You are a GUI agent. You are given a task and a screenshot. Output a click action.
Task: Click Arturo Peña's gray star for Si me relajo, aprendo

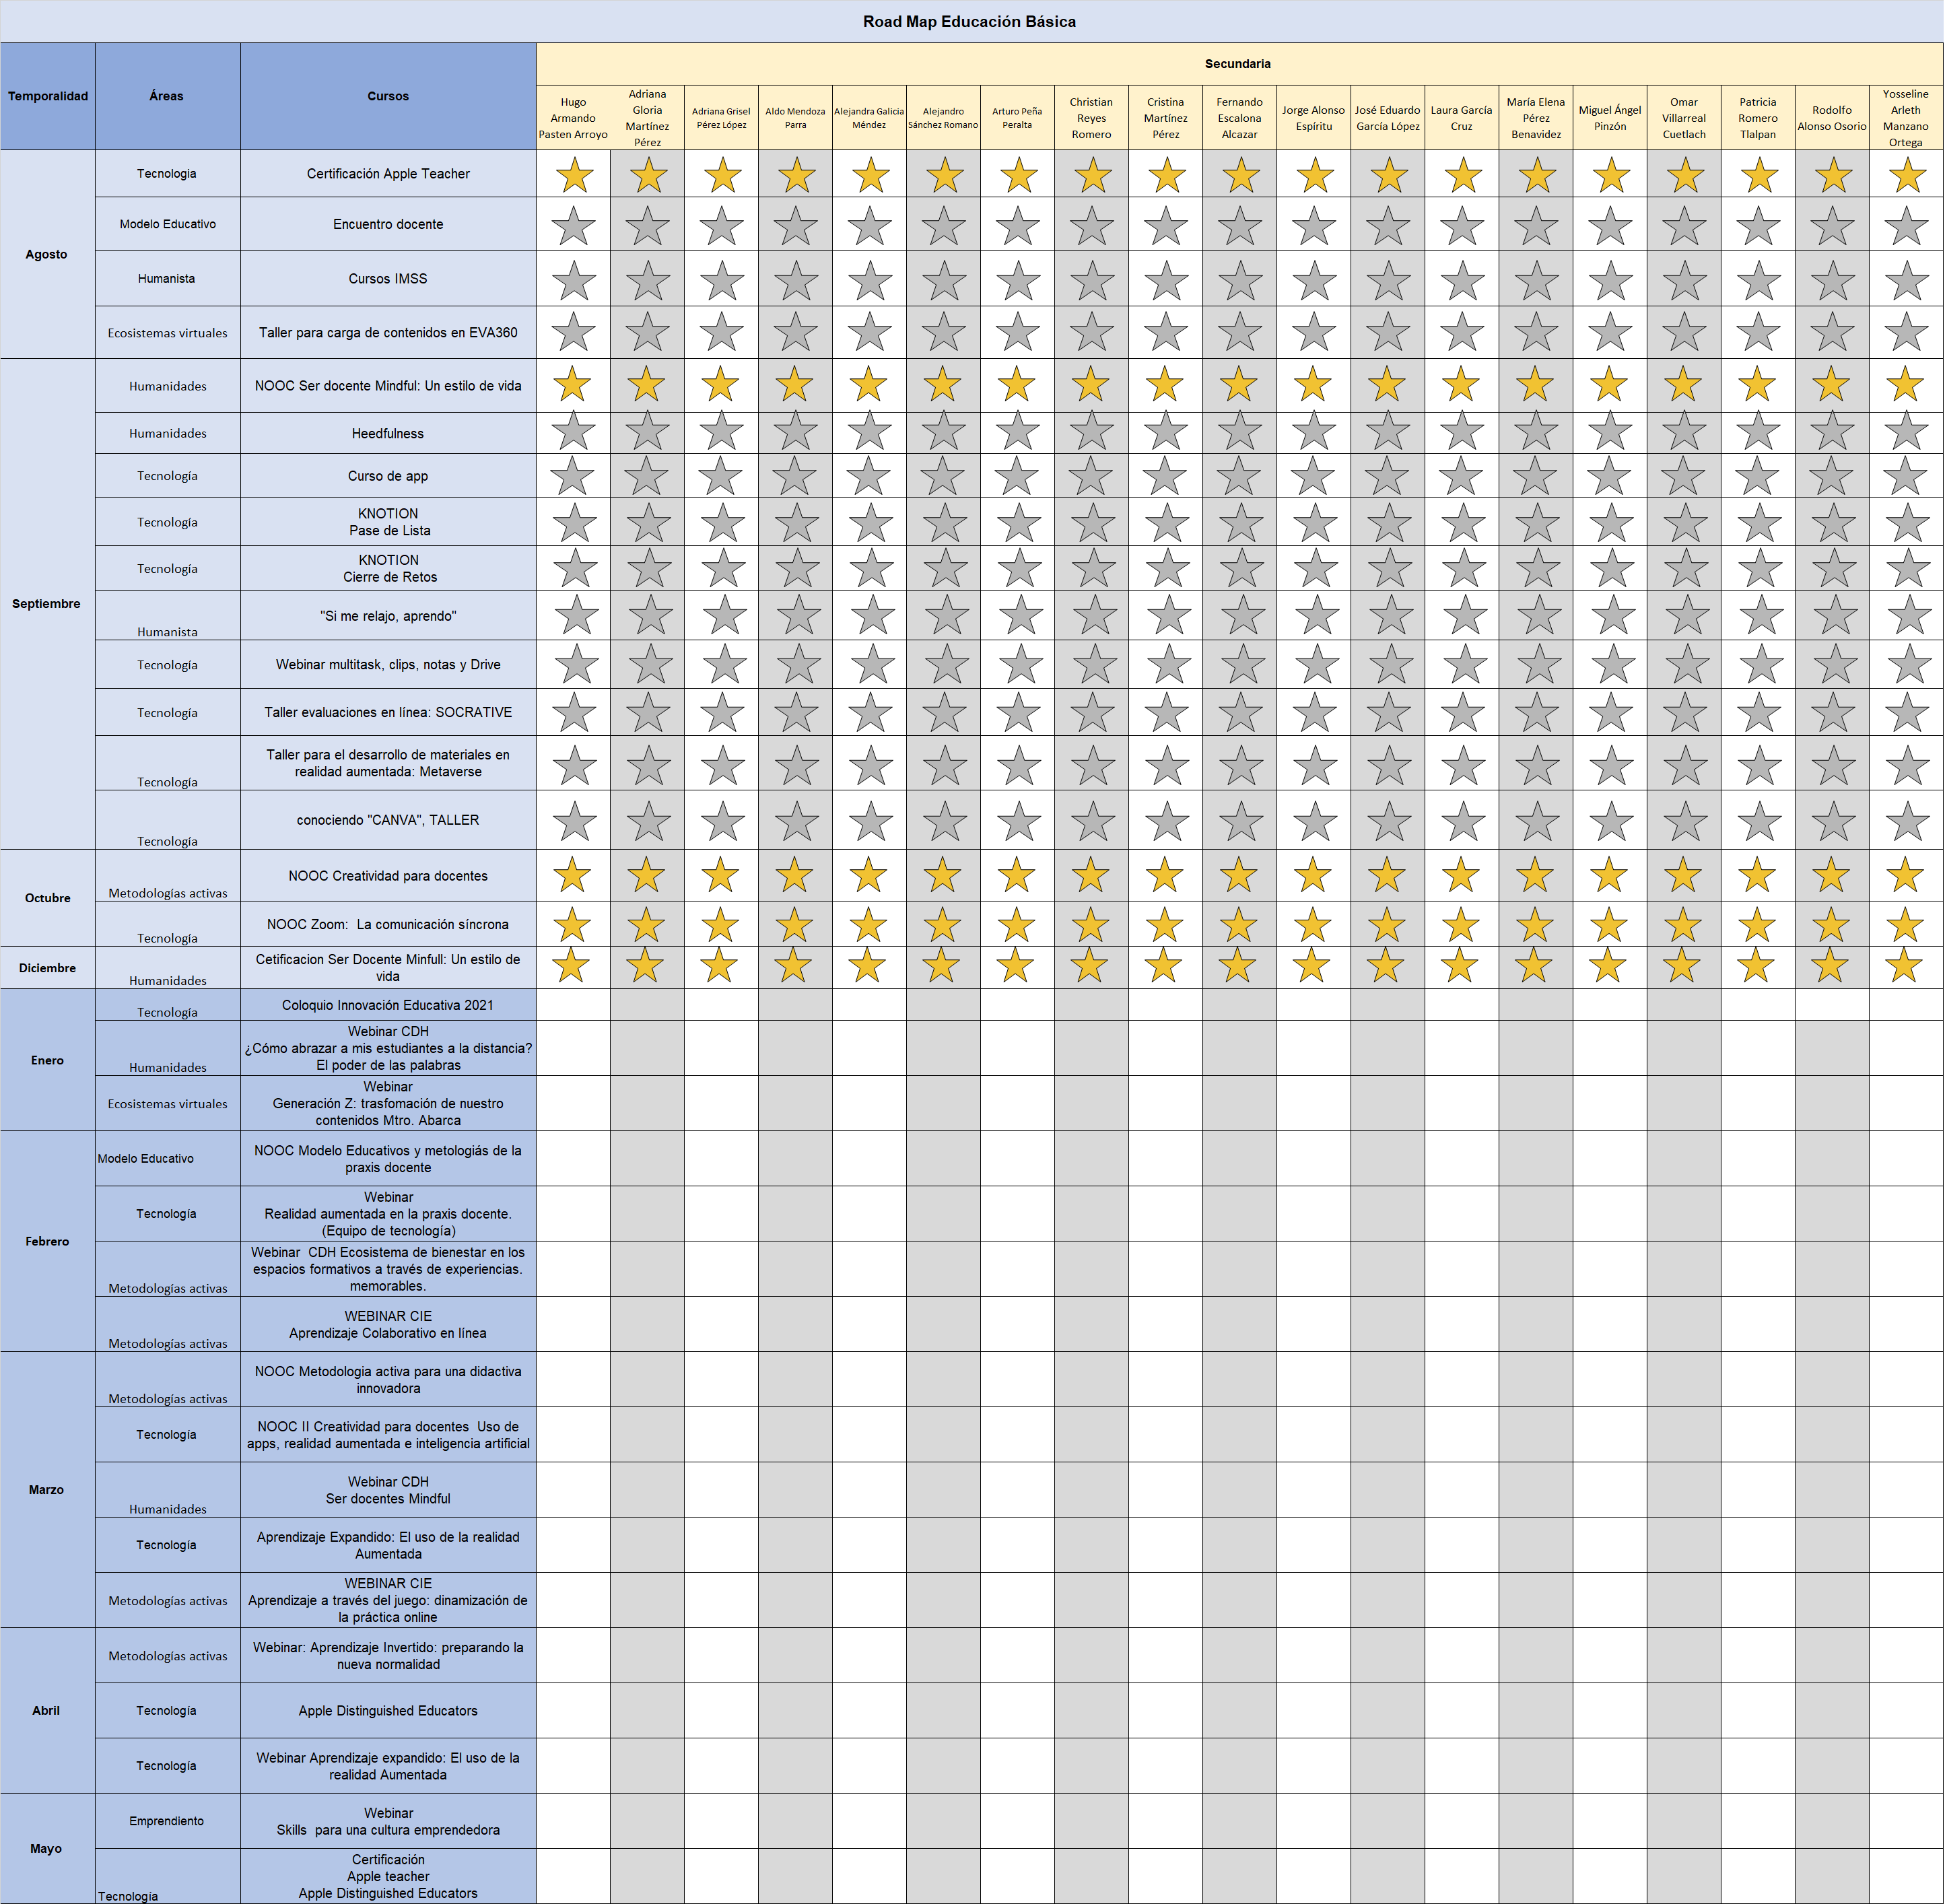[1020, 615]
